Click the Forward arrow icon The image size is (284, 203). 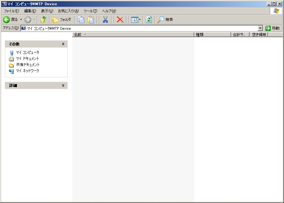click(28, 20)
